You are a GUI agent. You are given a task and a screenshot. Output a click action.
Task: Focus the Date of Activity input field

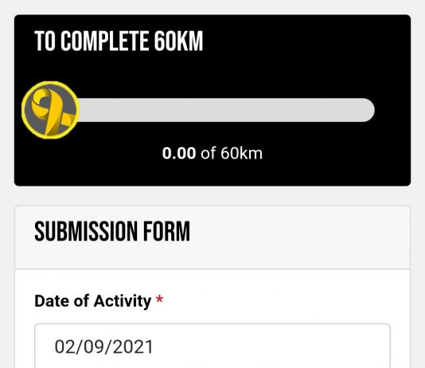212,346
